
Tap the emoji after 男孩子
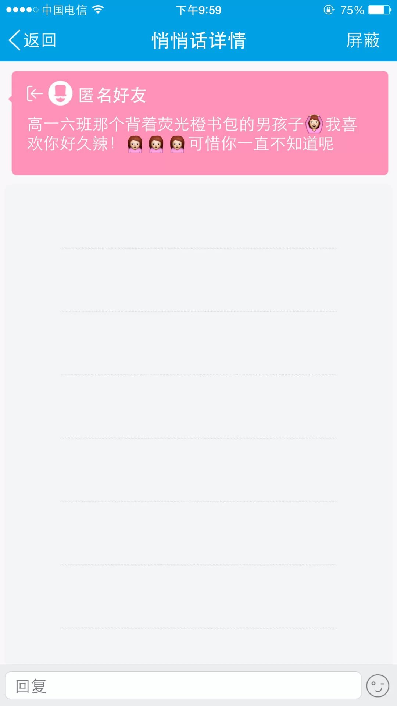(x=314, y=124)
